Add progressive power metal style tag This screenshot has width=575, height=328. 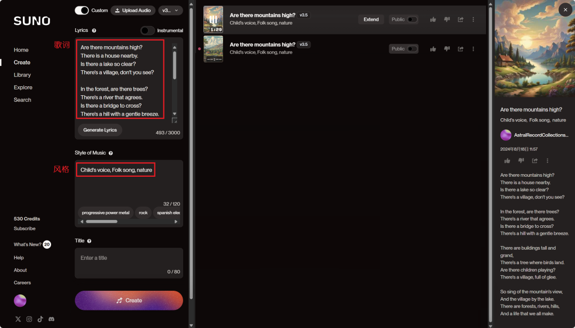pos(105,213)
